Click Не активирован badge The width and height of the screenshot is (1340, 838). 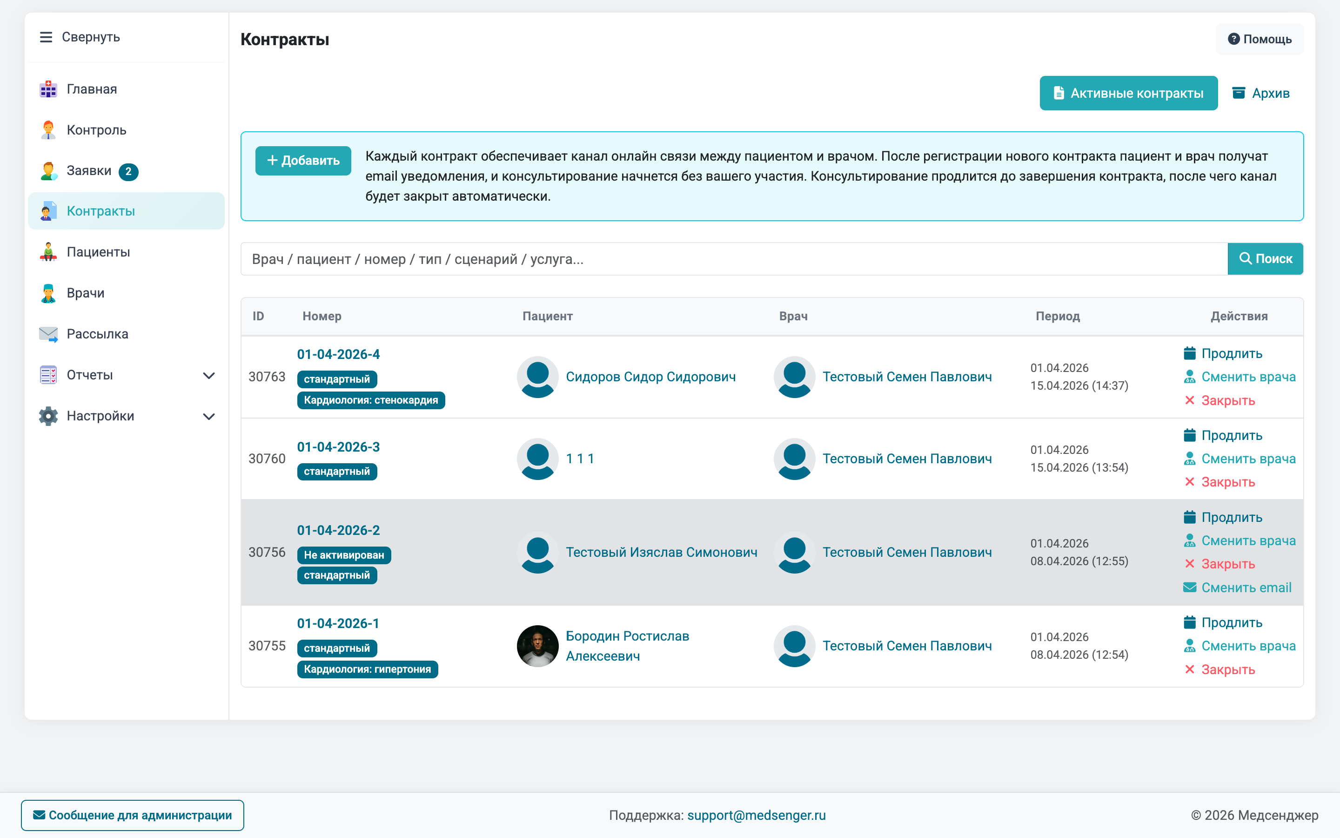(344, 555)
